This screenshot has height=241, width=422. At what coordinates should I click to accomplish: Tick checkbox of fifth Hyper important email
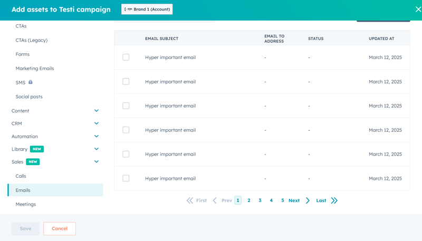126,154
